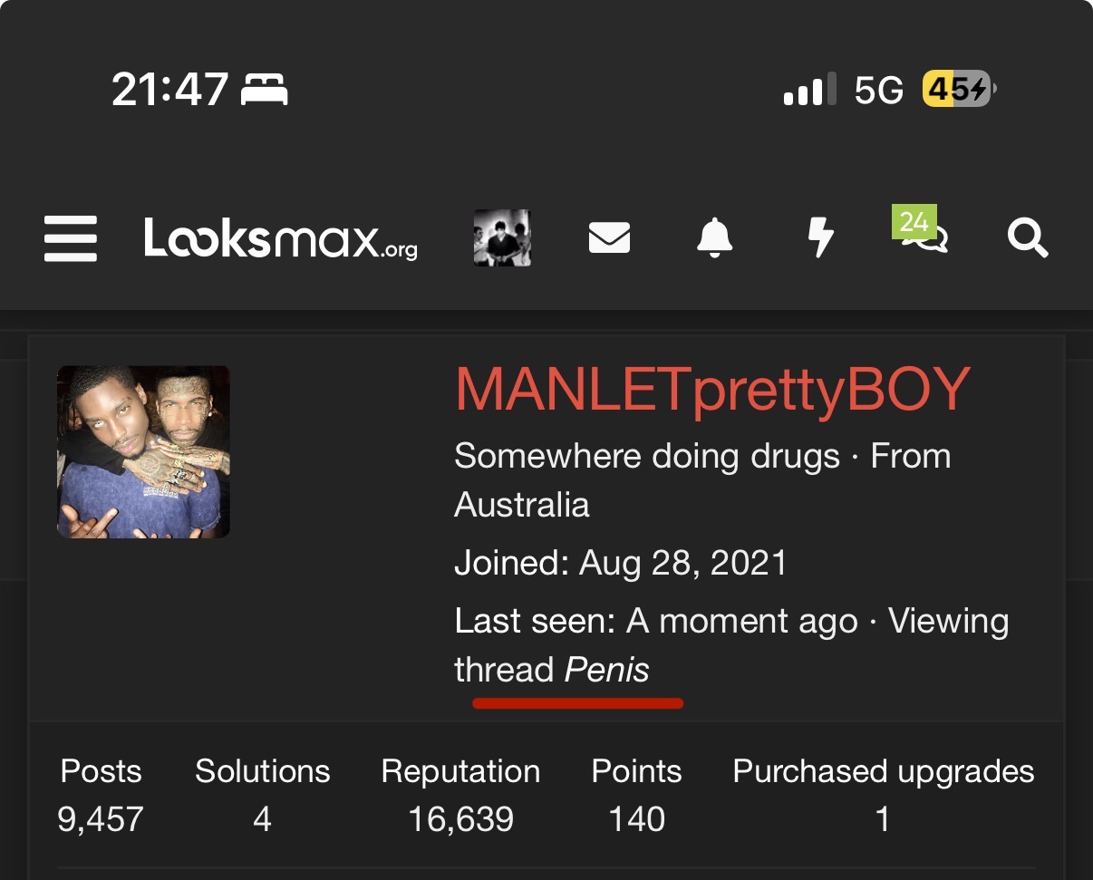Tap the battery indicator in status bar
Screen dimensions: 1093x880
coord(958,90)
